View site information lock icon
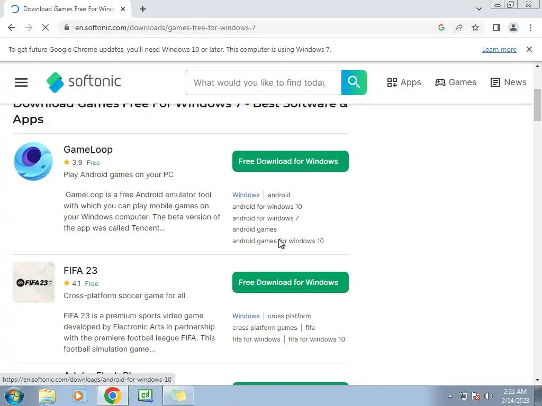The image size is (542, 406). [x=67, y=27]
